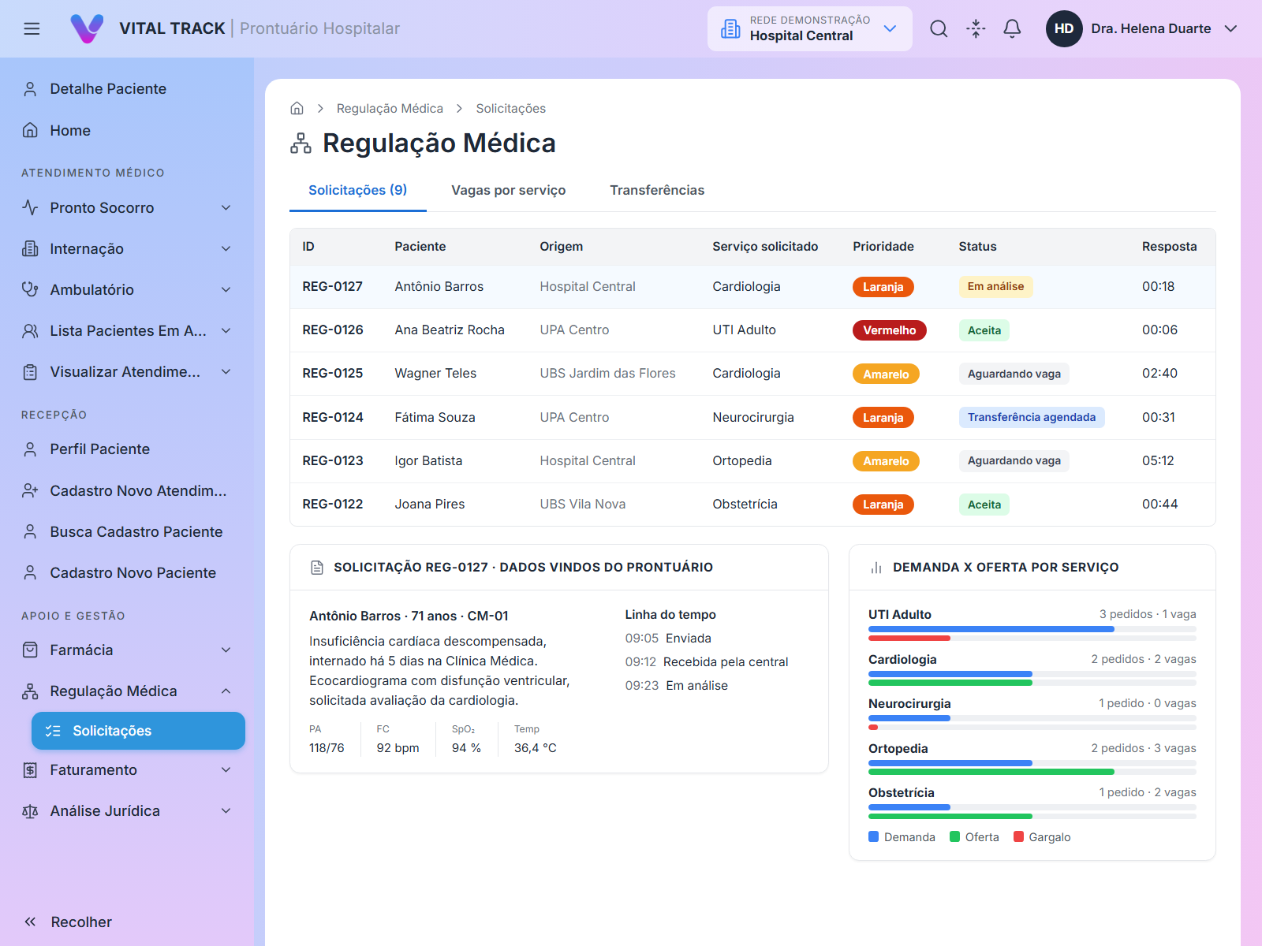This screenshot has width=1262, height=946.
Task: Click the Ortopedia green supply bar
Action: (x=991, y=772)
